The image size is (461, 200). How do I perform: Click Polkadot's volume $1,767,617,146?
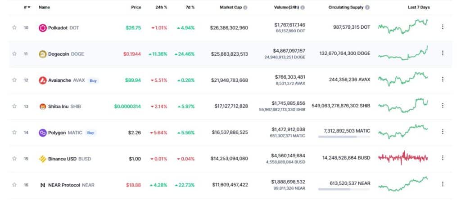[290, 25]
